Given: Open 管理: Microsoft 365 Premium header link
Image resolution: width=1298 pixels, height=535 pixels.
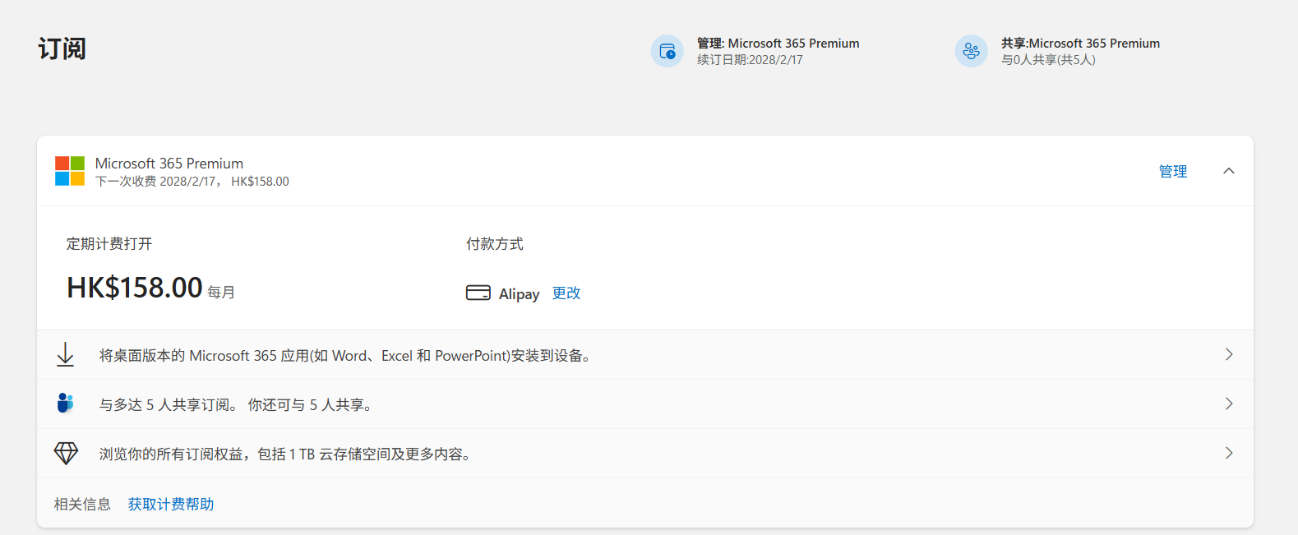Looking at the screenshot, I should point(778,44).
